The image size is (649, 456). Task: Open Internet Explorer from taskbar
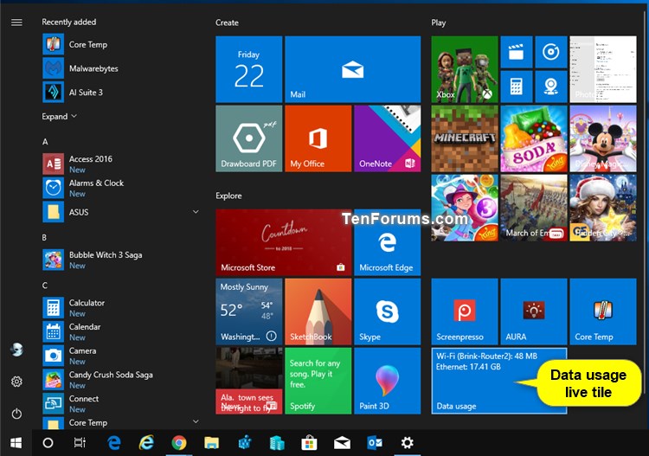tap(146, 443)
